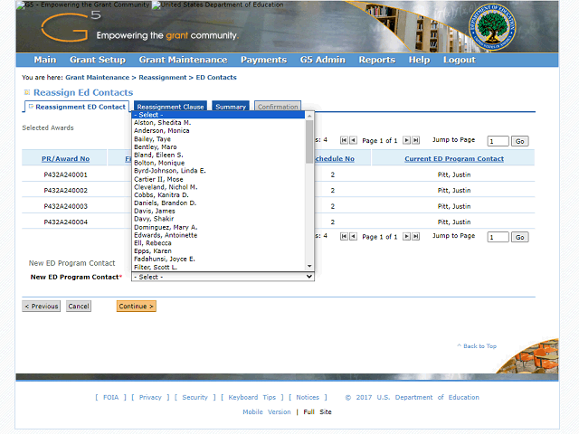Click the Previous button
Image resolution: width=579 pixels, height=434 pixels.
(42, 307)
